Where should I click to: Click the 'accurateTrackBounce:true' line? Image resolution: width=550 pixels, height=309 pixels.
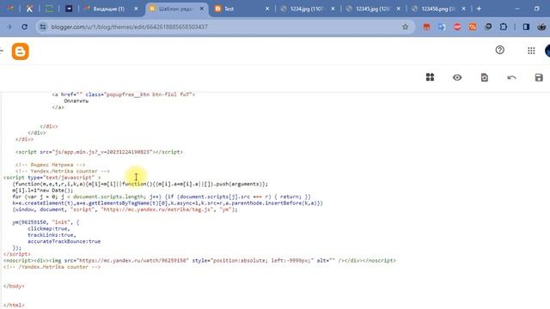64,241
